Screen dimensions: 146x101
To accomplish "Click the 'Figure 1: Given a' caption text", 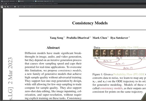I will coord(102,74).
